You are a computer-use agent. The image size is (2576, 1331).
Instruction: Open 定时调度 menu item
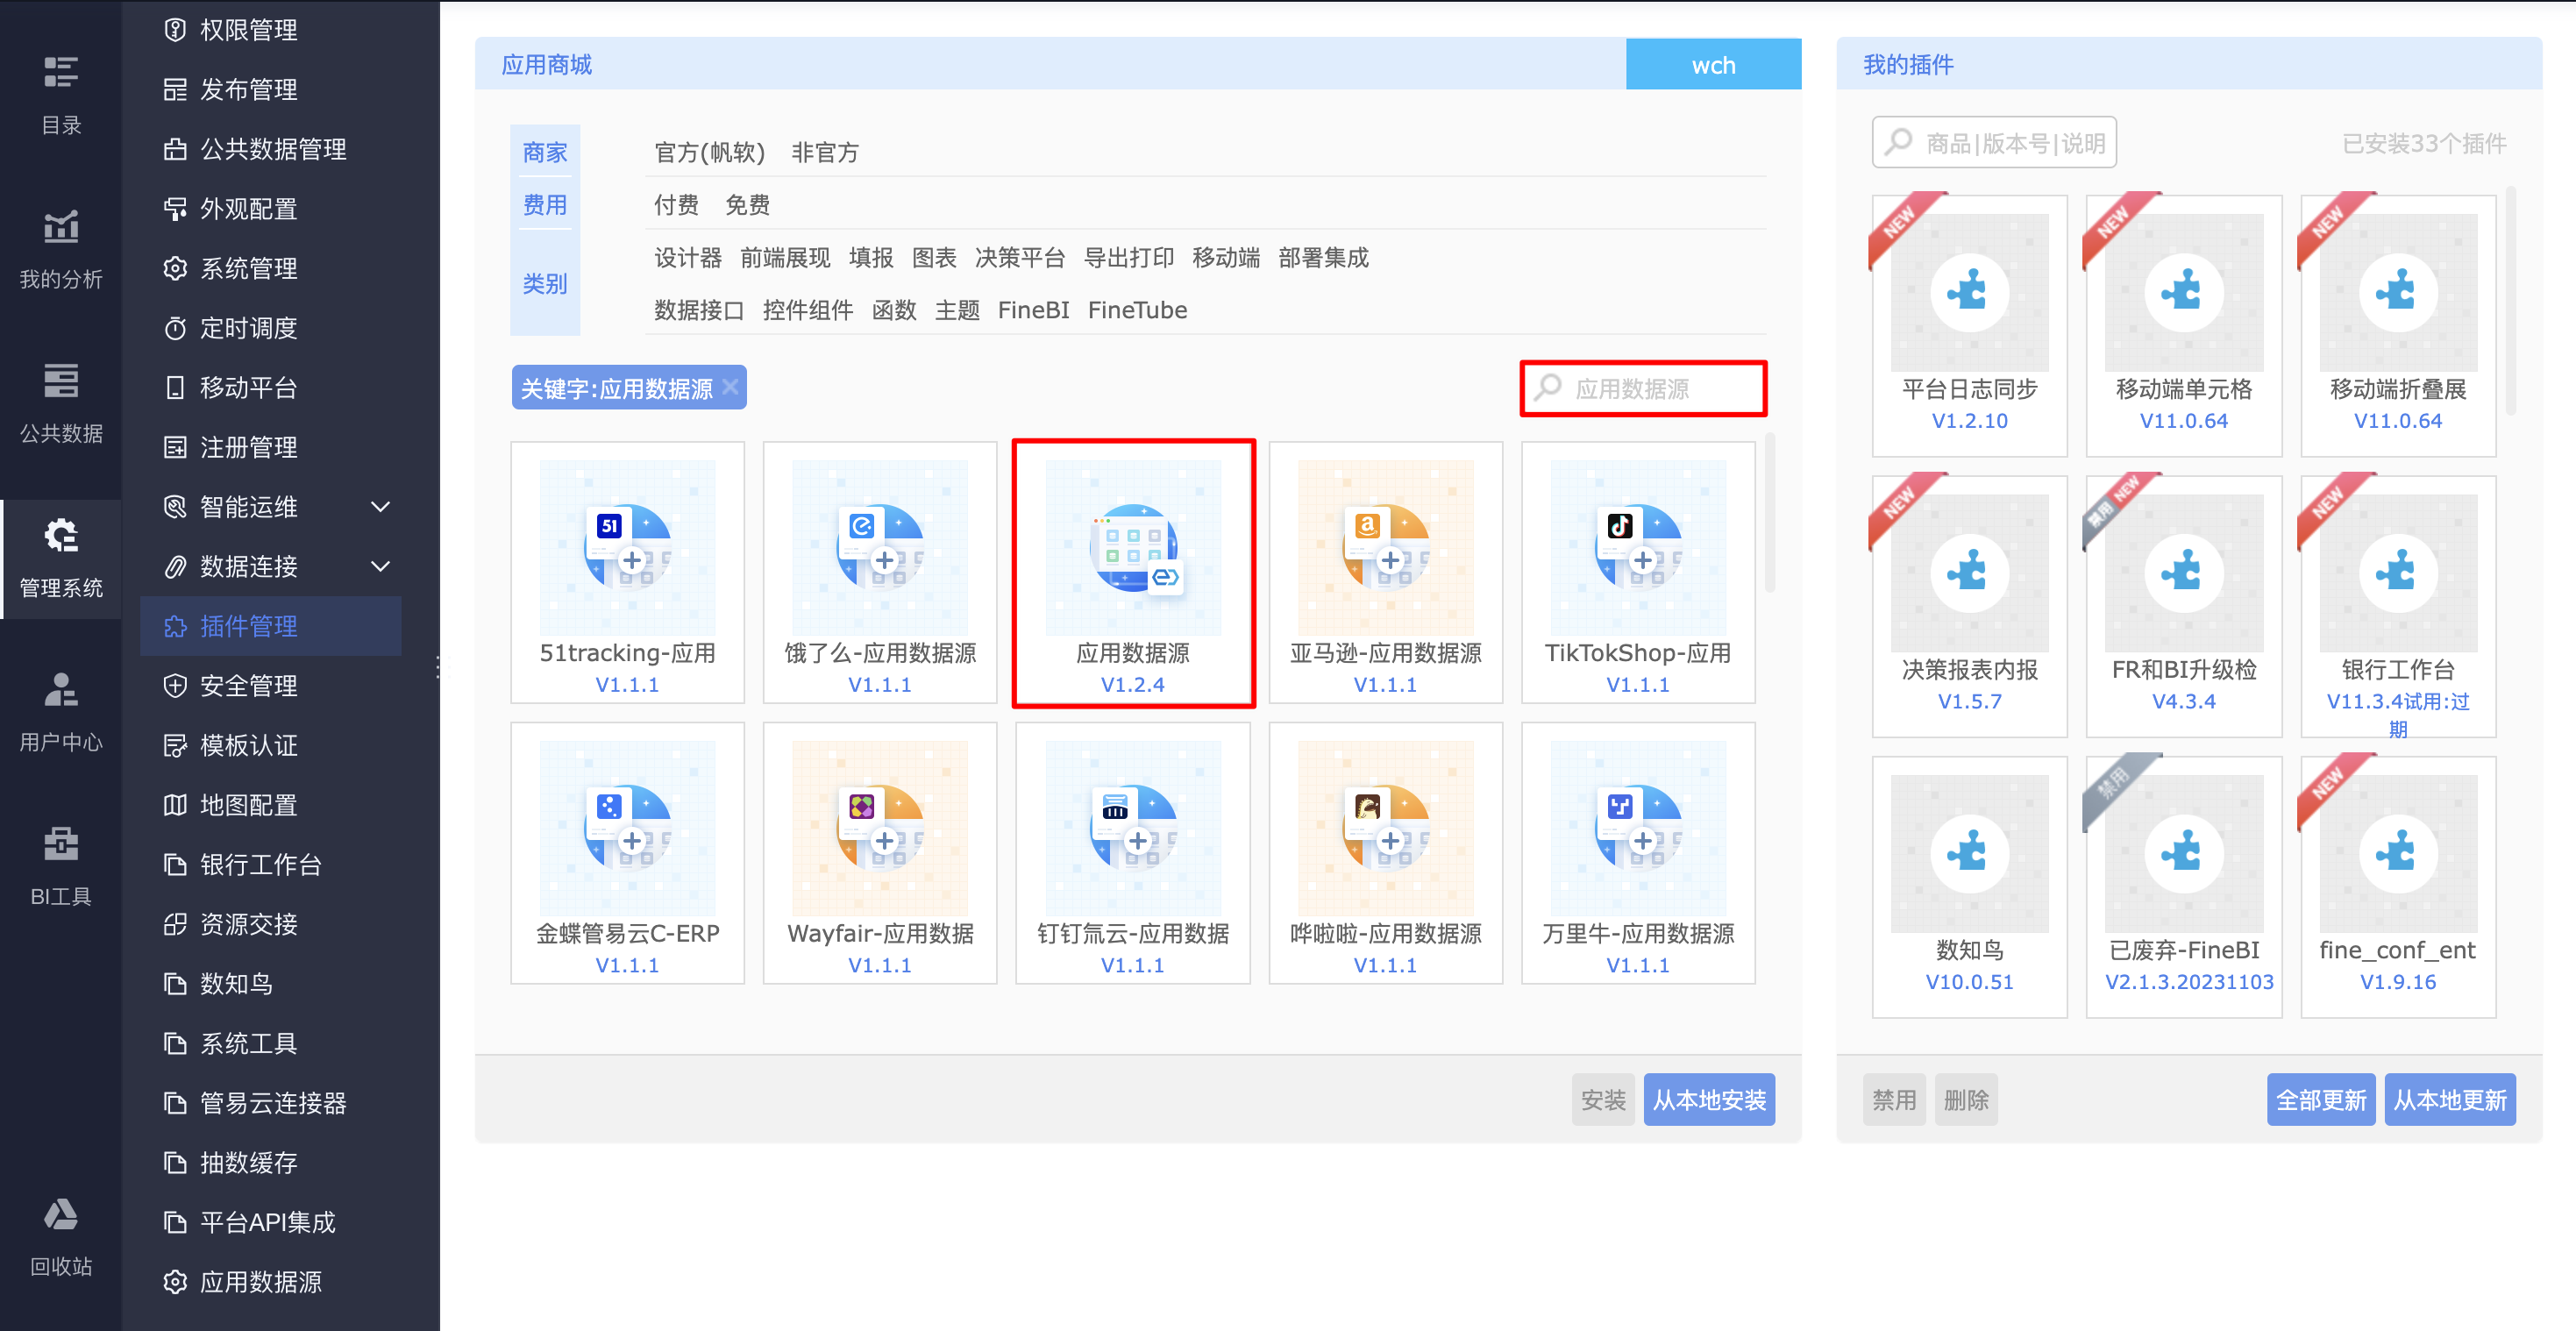[248, 328]
